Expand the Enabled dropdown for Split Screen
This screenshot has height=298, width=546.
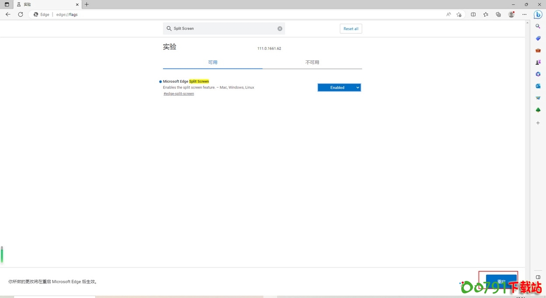[x=339, y=88]
